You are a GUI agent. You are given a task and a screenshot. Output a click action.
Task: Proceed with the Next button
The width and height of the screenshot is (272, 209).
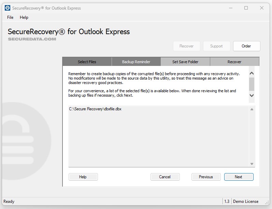(239, 177)
